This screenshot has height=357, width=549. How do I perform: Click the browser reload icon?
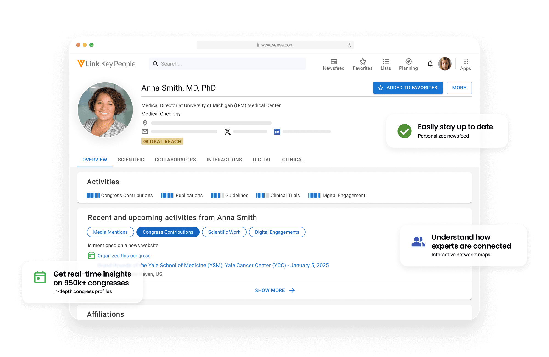click(x=349, y=45)
